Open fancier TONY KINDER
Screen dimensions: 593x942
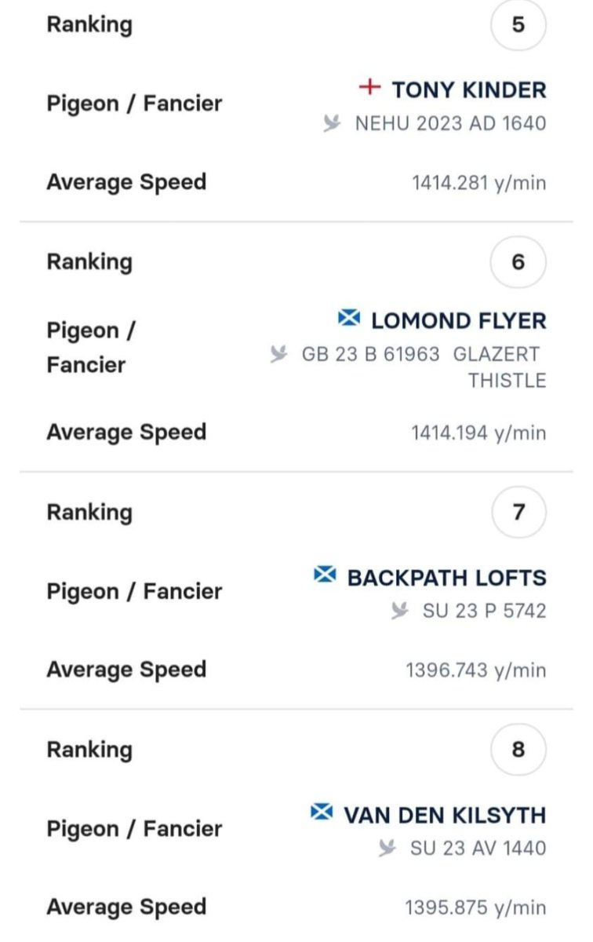click(x=469, y=89)
